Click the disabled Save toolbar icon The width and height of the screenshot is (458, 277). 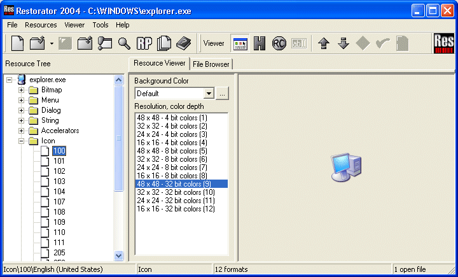65,43
